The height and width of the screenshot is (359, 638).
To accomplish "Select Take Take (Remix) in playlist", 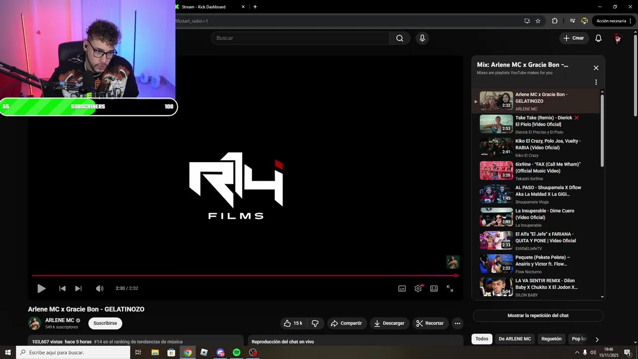I will click(536, 124).
